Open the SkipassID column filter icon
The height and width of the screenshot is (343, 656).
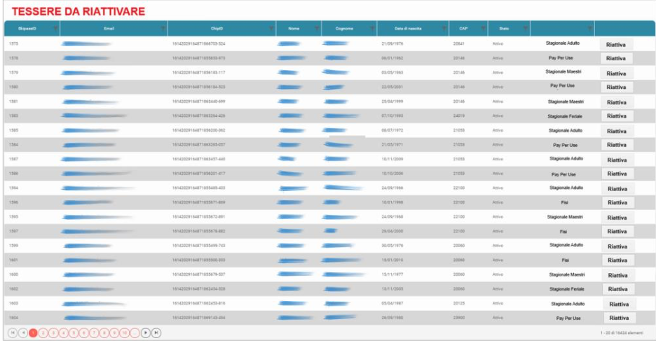tap(55, 29)
